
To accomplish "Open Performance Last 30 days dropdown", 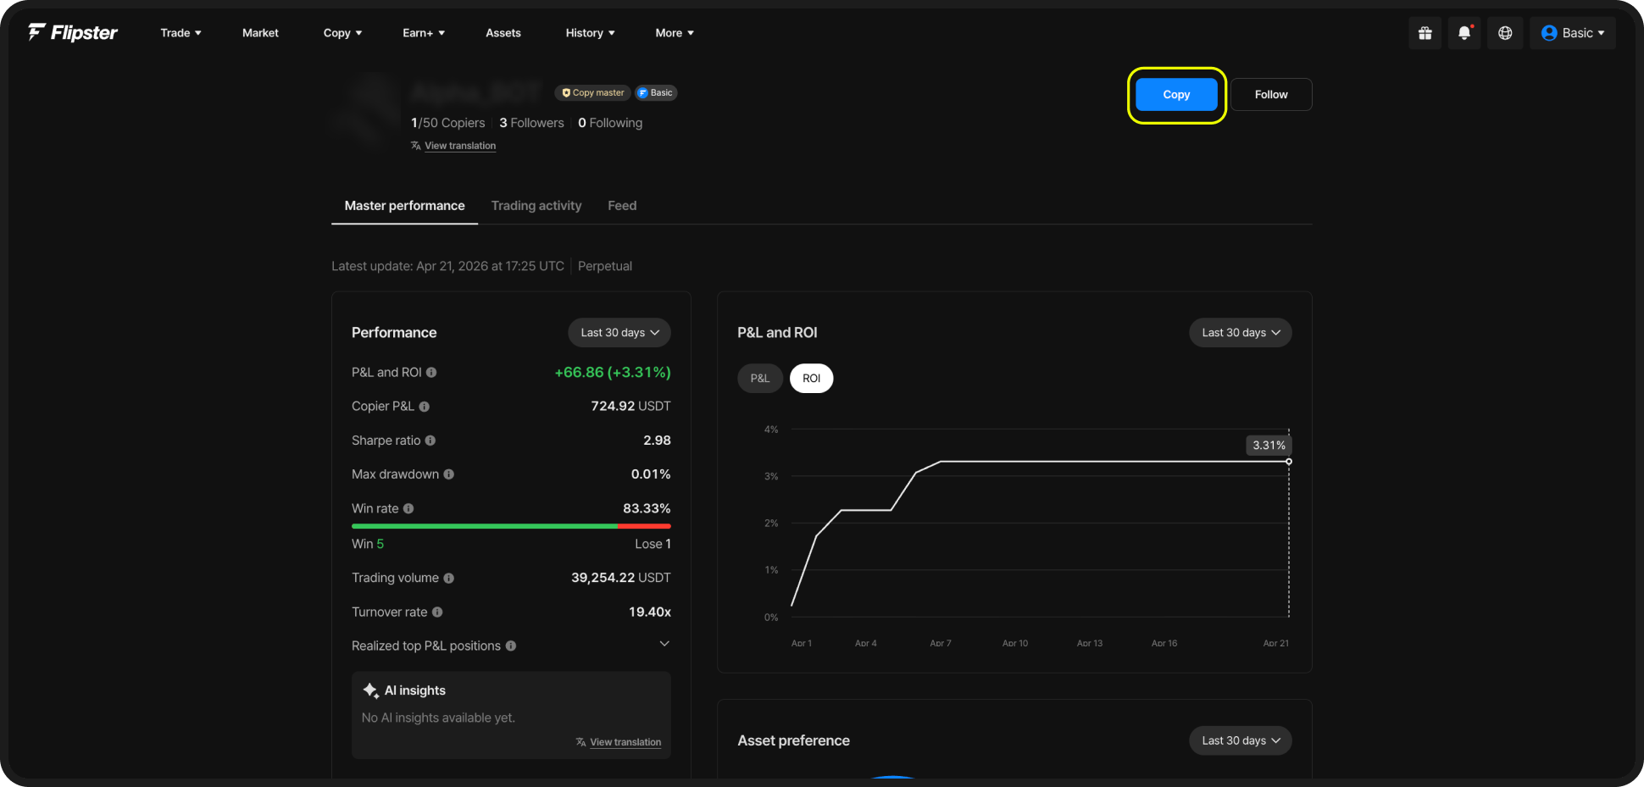I will point(619,333).
